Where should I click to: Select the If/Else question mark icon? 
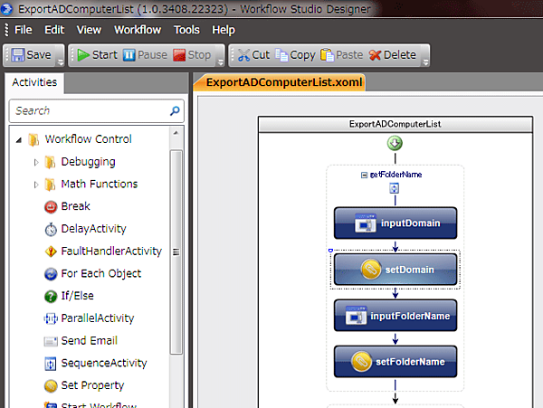coord(51,296)
